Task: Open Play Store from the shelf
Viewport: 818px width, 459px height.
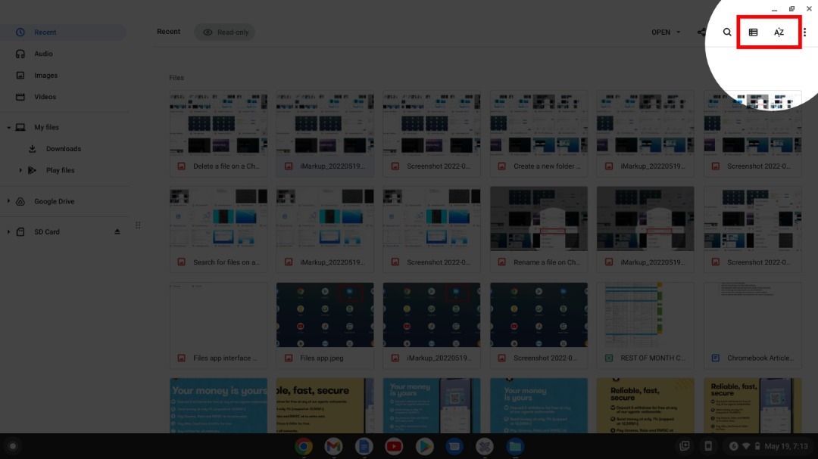Action: (424, 446)
